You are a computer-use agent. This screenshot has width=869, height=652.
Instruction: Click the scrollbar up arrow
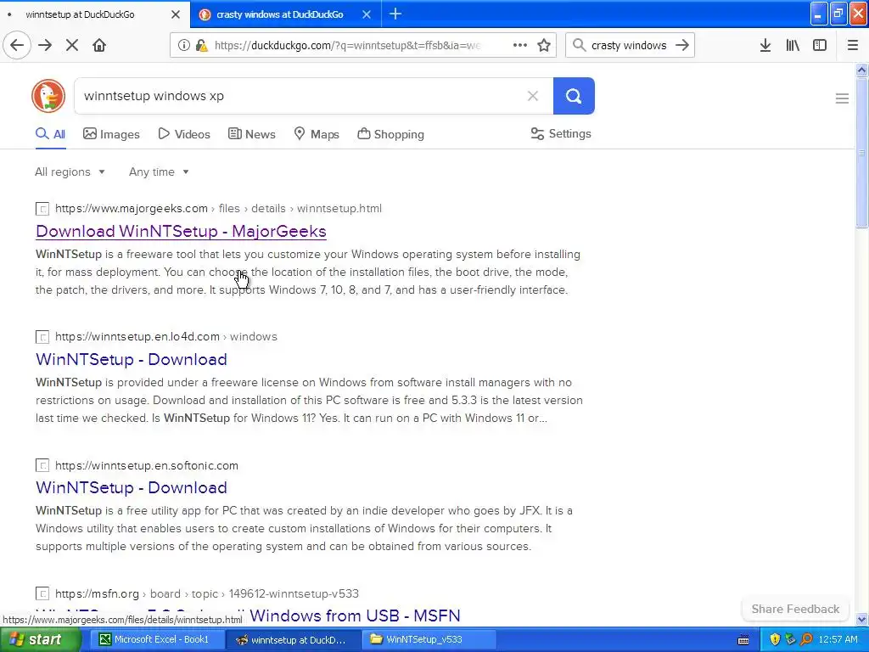[x=861, y=70]
